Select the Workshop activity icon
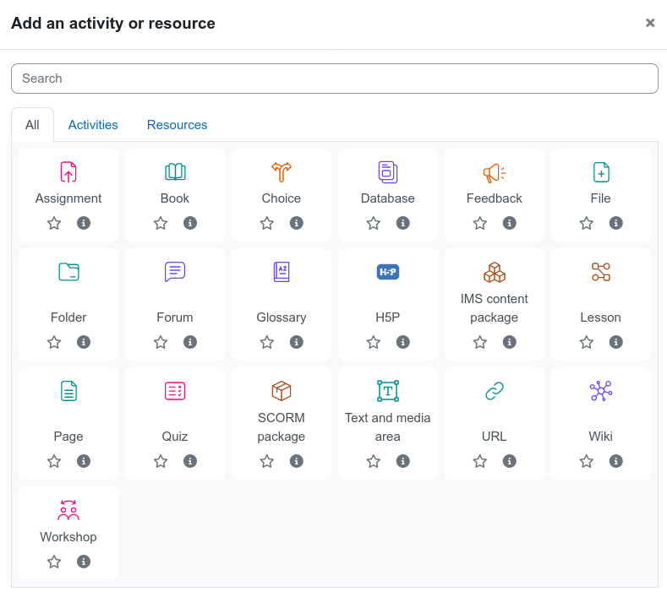The height and width of the screenshot is (597, 667). 68,510
